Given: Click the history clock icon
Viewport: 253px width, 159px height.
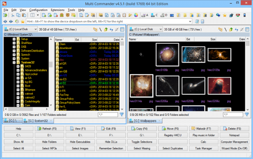Looking at the screenshot, I should 17,21.
